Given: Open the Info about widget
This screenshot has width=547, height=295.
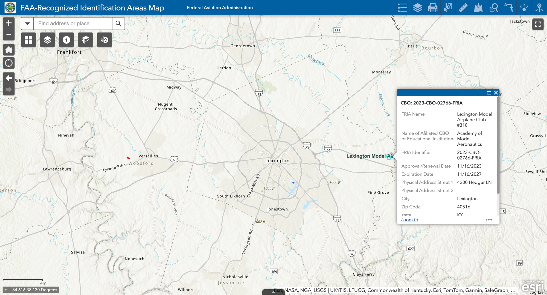Looking at the screenshot, I should [66, 40].
